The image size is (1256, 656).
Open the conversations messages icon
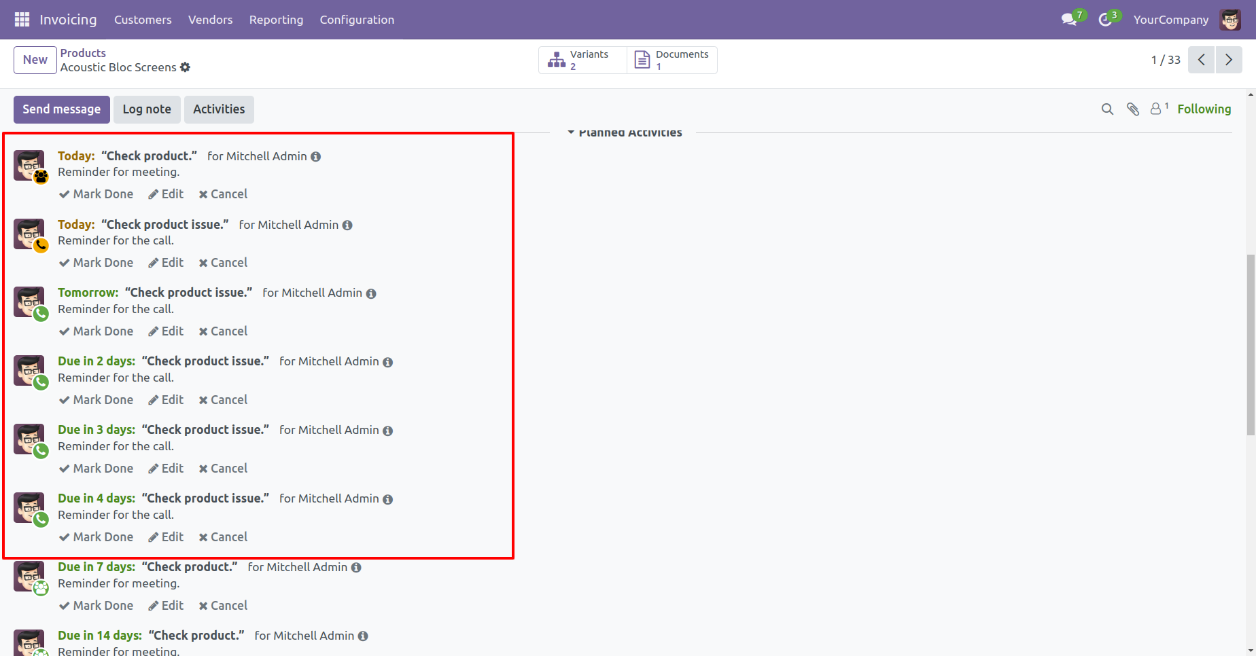point(1070,20)
